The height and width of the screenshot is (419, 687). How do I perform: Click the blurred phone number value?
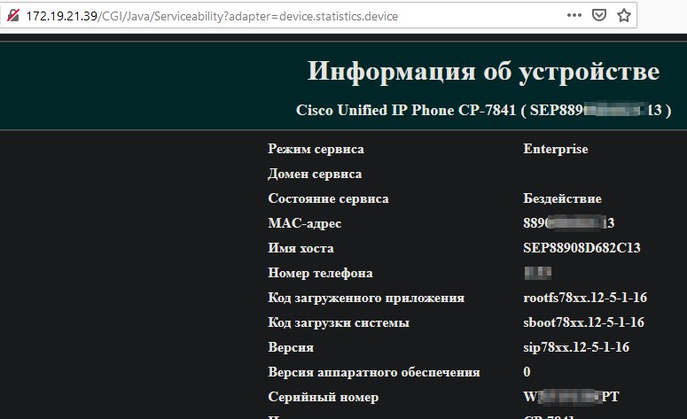[537, 273]
